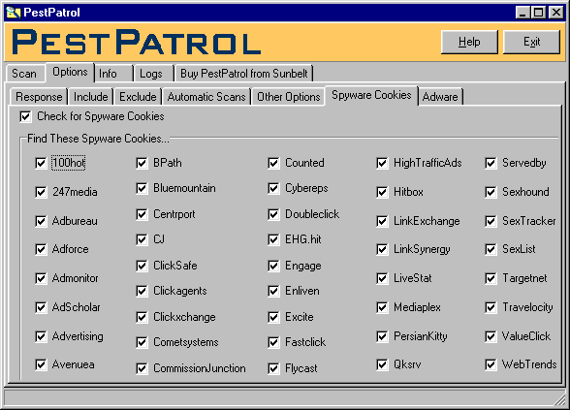Image resolution: width=570 pixels, height=410 pixels.
Task: Toggle the LinkExchange checkbox
Action: [x=382, y=221]
